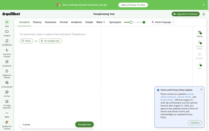Click the user account profile icon
This screenshot has width=209, height=131.
point(204,14)
